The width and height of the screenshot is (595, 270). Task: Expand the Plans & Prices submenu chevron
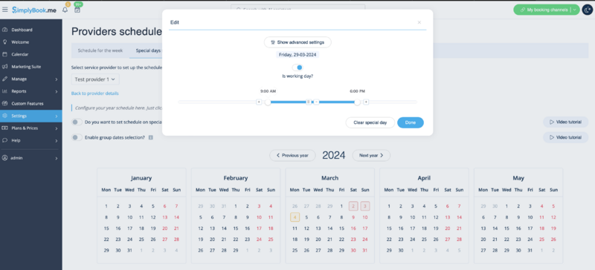57,128
